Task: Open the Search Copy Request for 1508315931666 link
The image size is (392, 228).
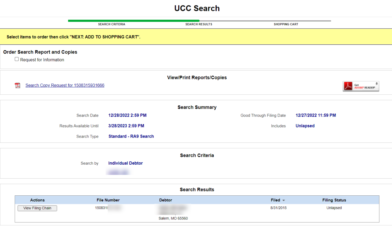Action: pos(65,85)
